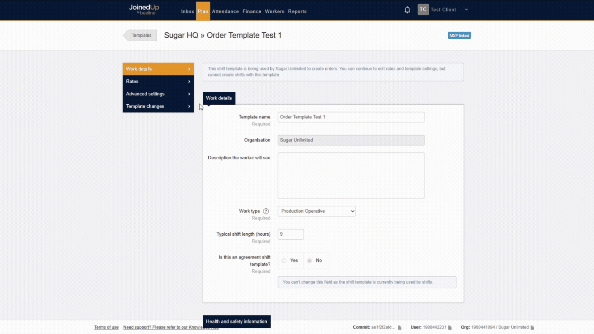Click the Template name field
The width and height of the screenshot is (594, 334).
click(351, 117)
